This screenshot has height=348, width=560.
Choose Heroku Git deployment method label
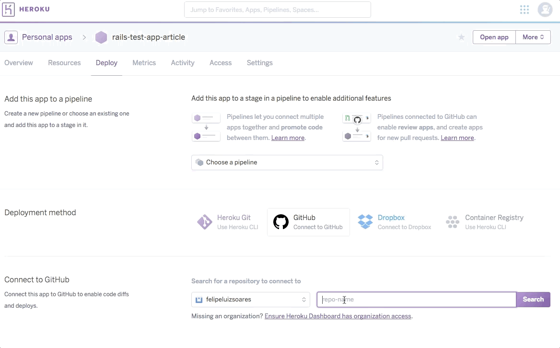pos(233,217)
